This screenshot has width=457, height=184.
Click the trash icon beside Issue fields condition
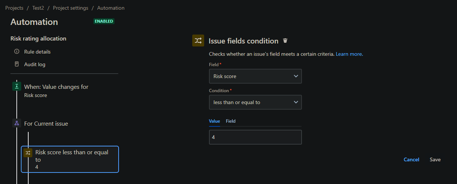pos(285,41)
